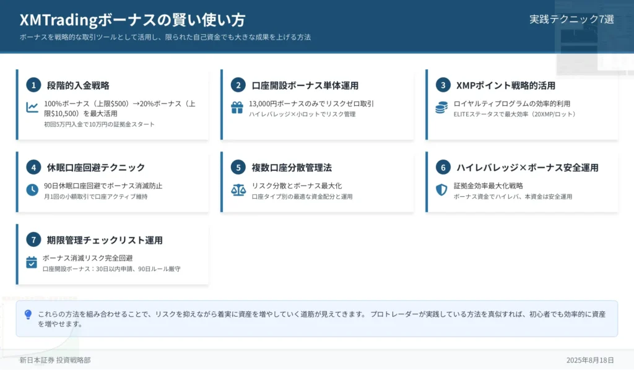Click the '実践テクニック7選' label in the header
634x370 pixels.
click(x=571, y=19)
